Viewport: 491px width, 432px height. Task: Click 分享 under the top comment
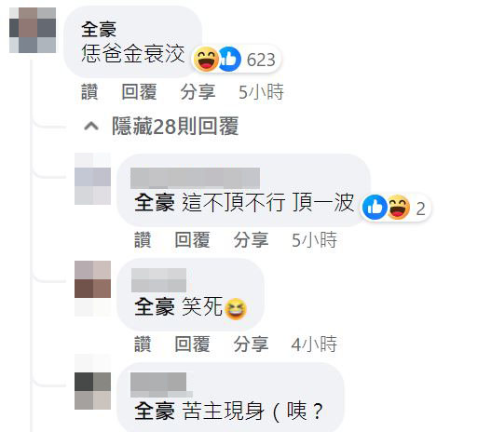pyautogui.click(x=198, y=92)
